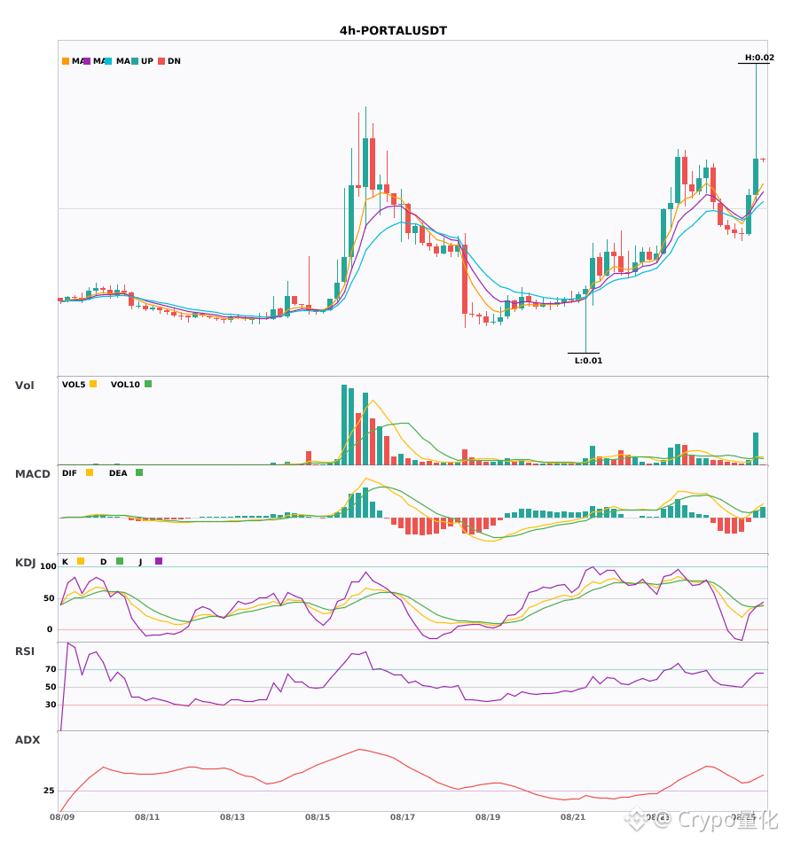The image size is (785, 842).
Task: Select the DIF legend text
Action: coord(69,473)
